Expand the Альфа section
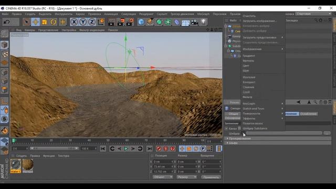The image size is (336, 189). [233, 143]
